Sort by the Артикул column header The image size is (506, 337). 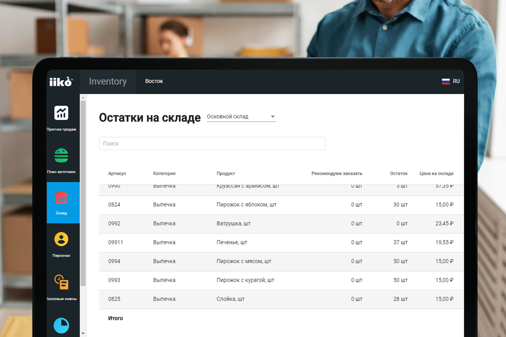click(x=117, y=174)
